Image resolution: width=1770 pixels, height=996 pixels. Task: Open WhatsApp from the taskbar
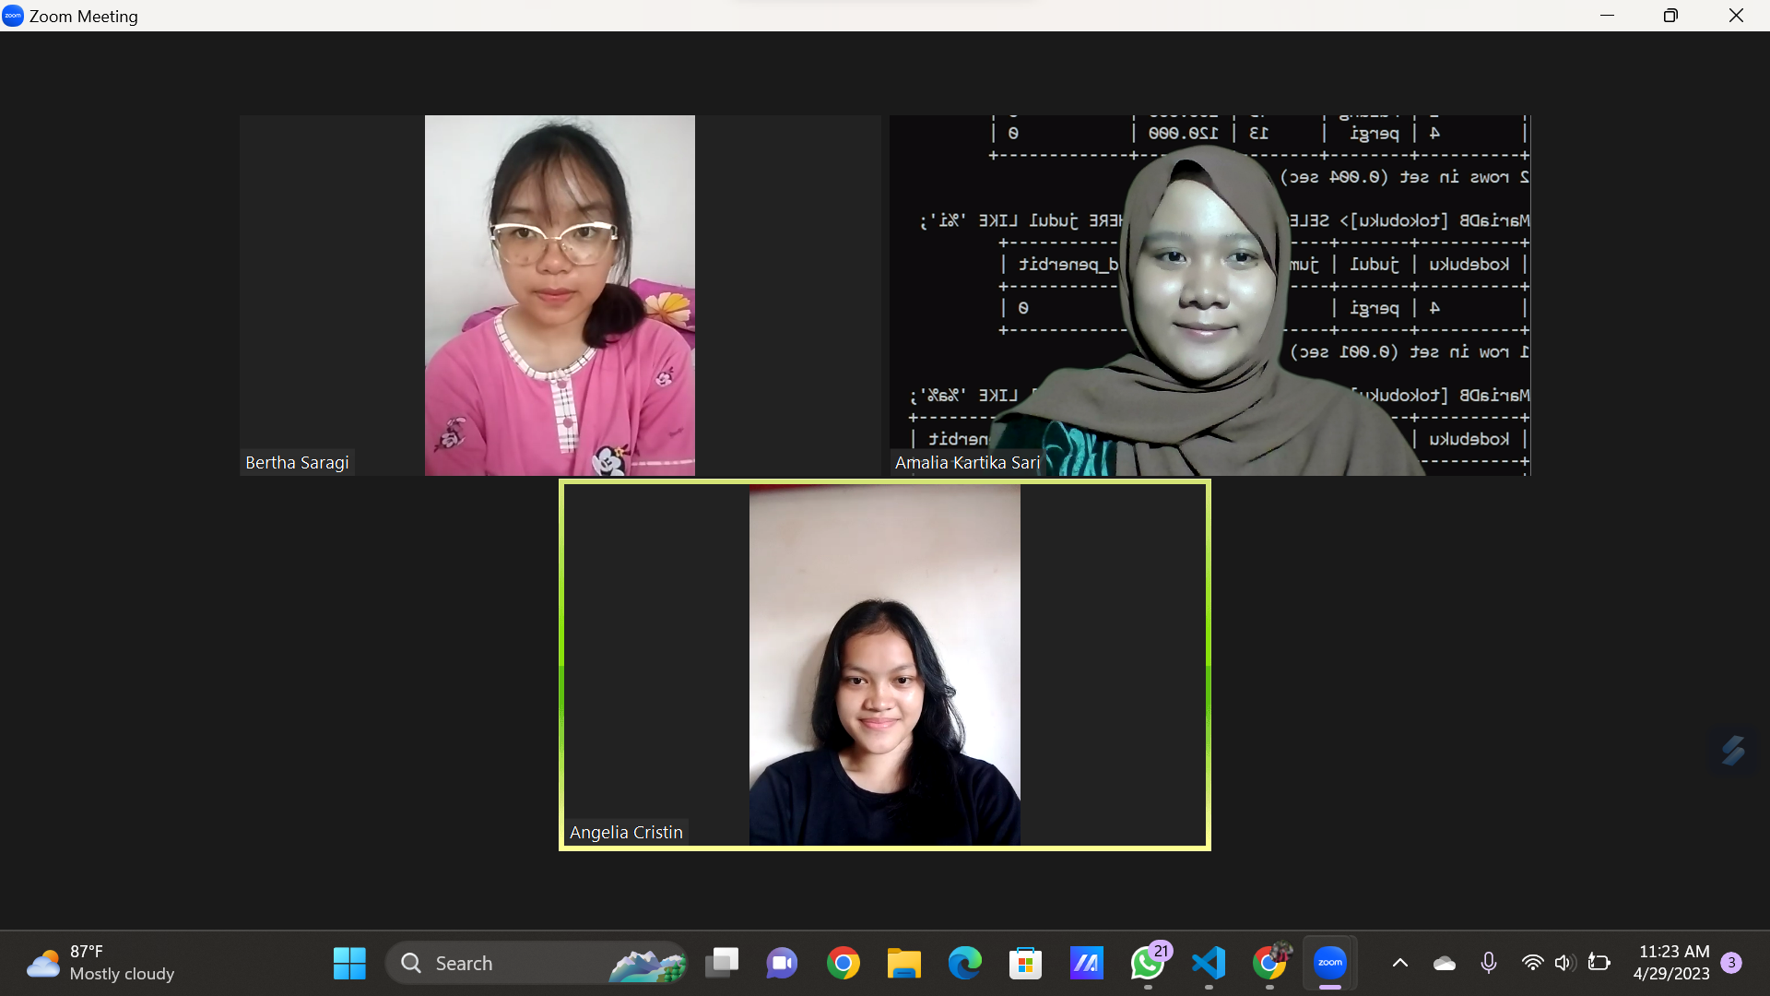click(x=1147, y=964)
